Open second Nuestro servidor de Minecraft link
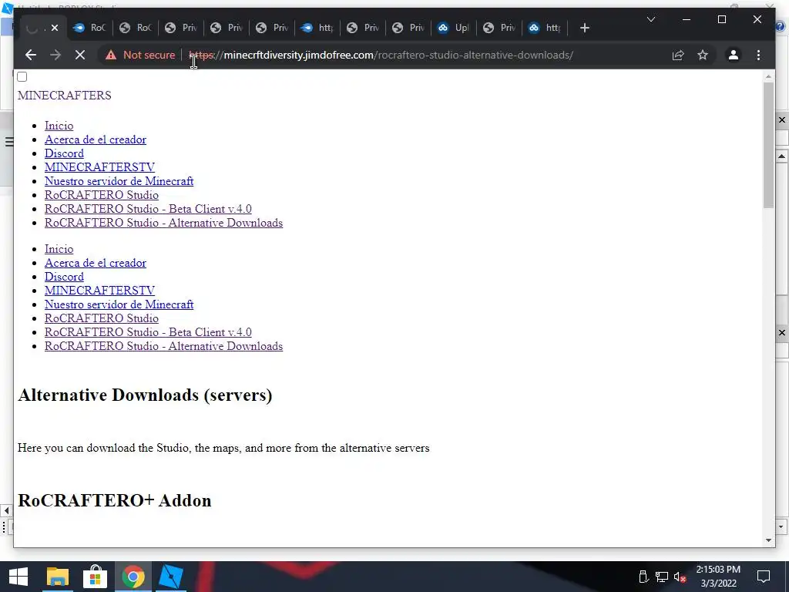 [119, 304]
